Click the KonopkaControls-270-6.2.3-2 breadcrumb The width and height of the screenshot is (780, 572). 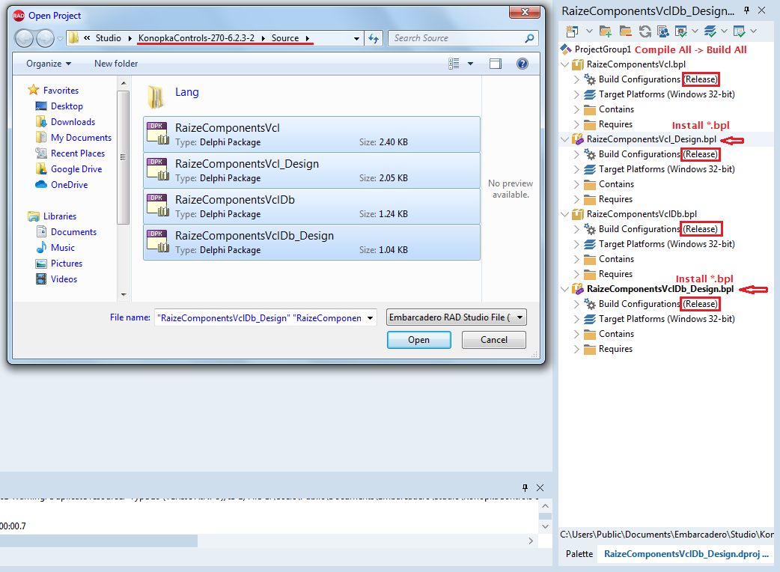click(196, 38)
